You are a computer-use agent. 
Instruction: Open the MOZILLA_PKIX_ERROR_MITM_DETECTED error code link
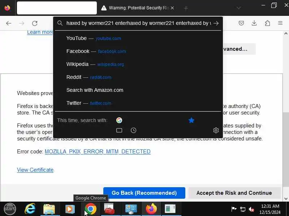pyautogui.click(x=98, y=152)
